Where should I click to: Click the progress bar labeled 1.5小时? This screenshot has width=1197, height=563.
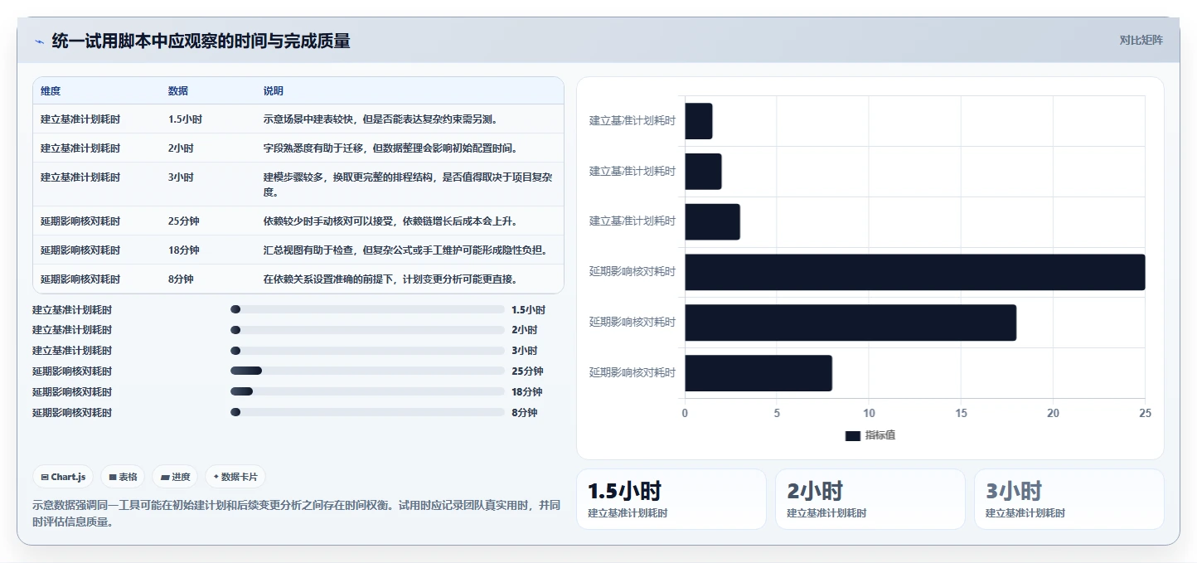coord(367,309)
